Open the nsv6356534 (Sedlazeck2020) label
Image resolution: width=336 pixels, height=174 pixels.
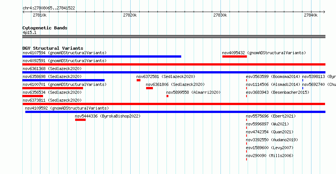tap(52, 92)
